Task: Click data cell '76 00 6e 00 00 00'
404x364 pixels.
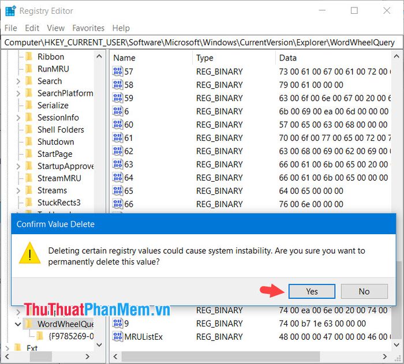Action: (311, 204)
